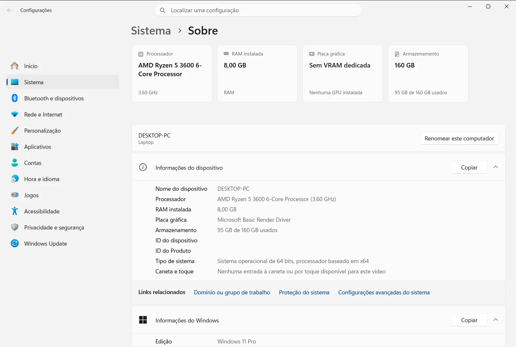Viewport: 516px width, 347px height.
Task: Click Renomear este computador button
Action: (x=459, y=138)
